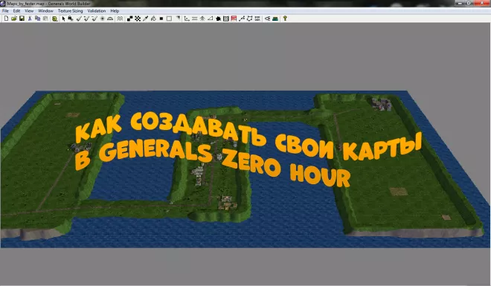Click the Cut scissors icon

[x=30, y=19]
